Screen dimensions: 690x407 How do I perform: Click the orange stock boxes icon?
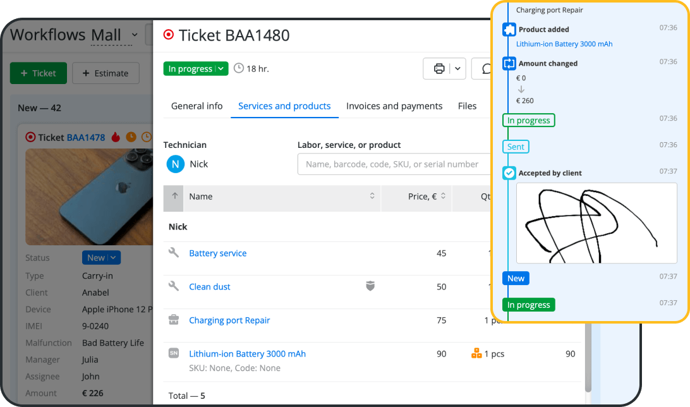[476, 353]
